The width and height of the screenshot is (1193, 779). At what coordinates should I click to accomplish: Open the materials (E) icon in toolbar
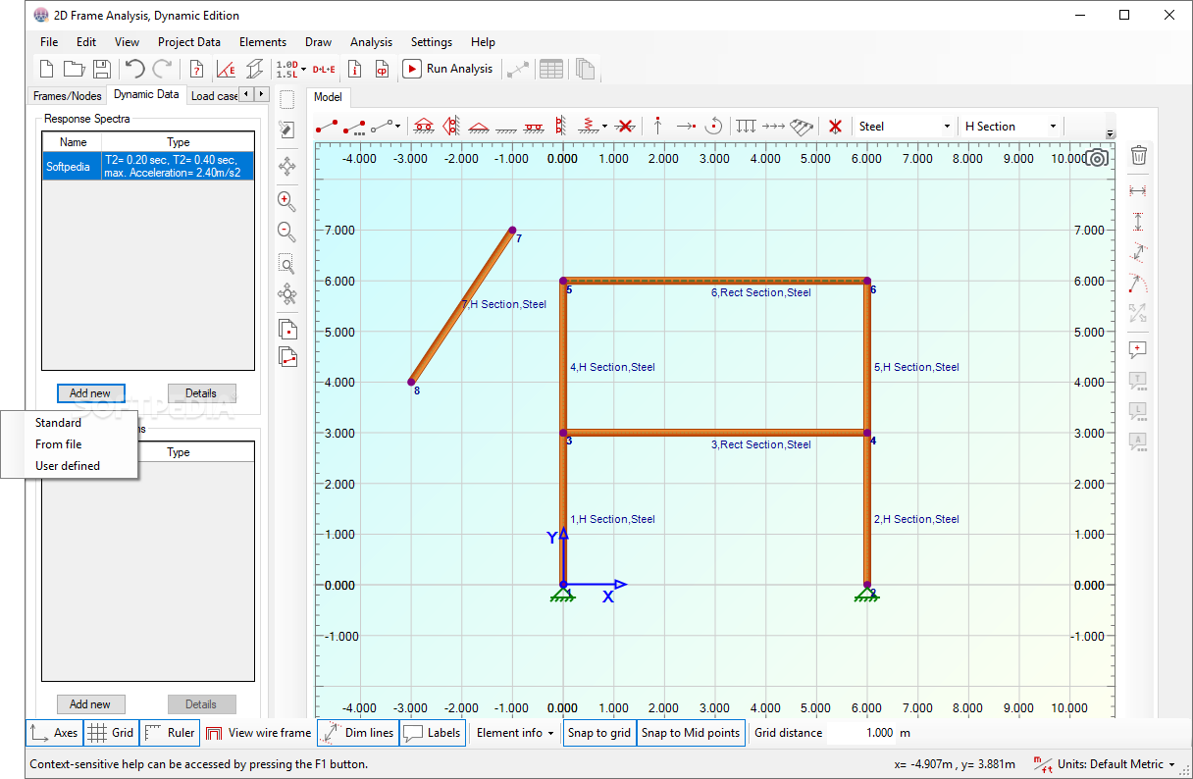tap(226, 69)
